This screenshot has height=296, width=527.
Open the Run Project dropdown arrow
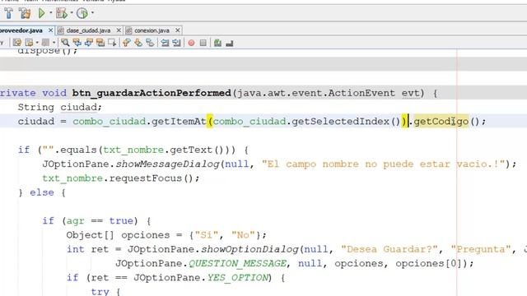pyautogui.click(x=51, y=13)
